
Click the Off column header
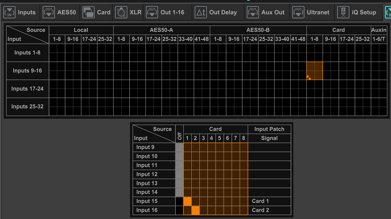point(180,134)
